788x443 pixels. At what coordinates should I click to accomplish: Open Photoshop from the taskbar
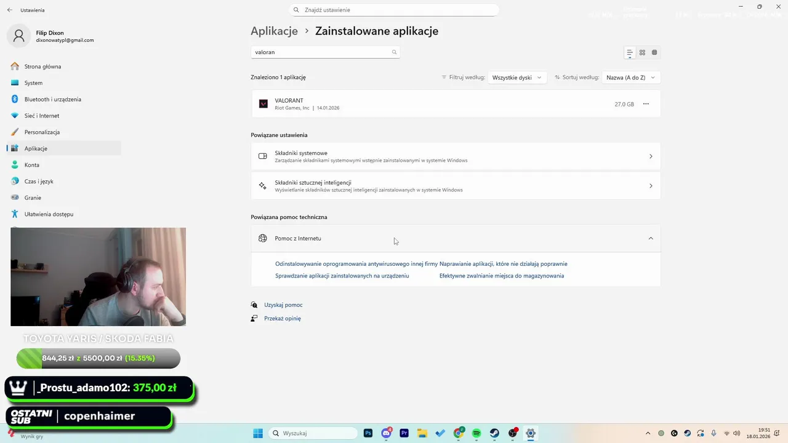368,433
